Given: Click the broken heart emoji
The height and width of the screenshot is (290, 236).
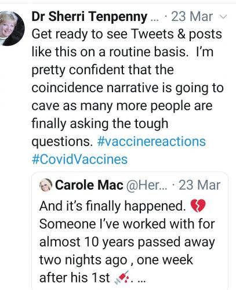Looking at the screenshot, I should [x=198, y=206].
